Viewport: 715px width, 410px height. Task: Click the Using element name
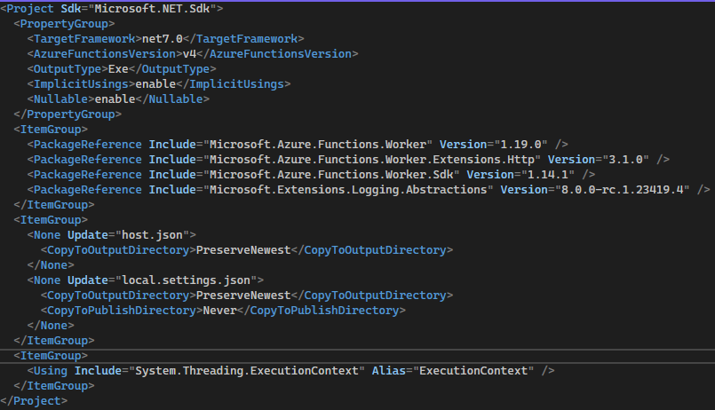(51, 370)
